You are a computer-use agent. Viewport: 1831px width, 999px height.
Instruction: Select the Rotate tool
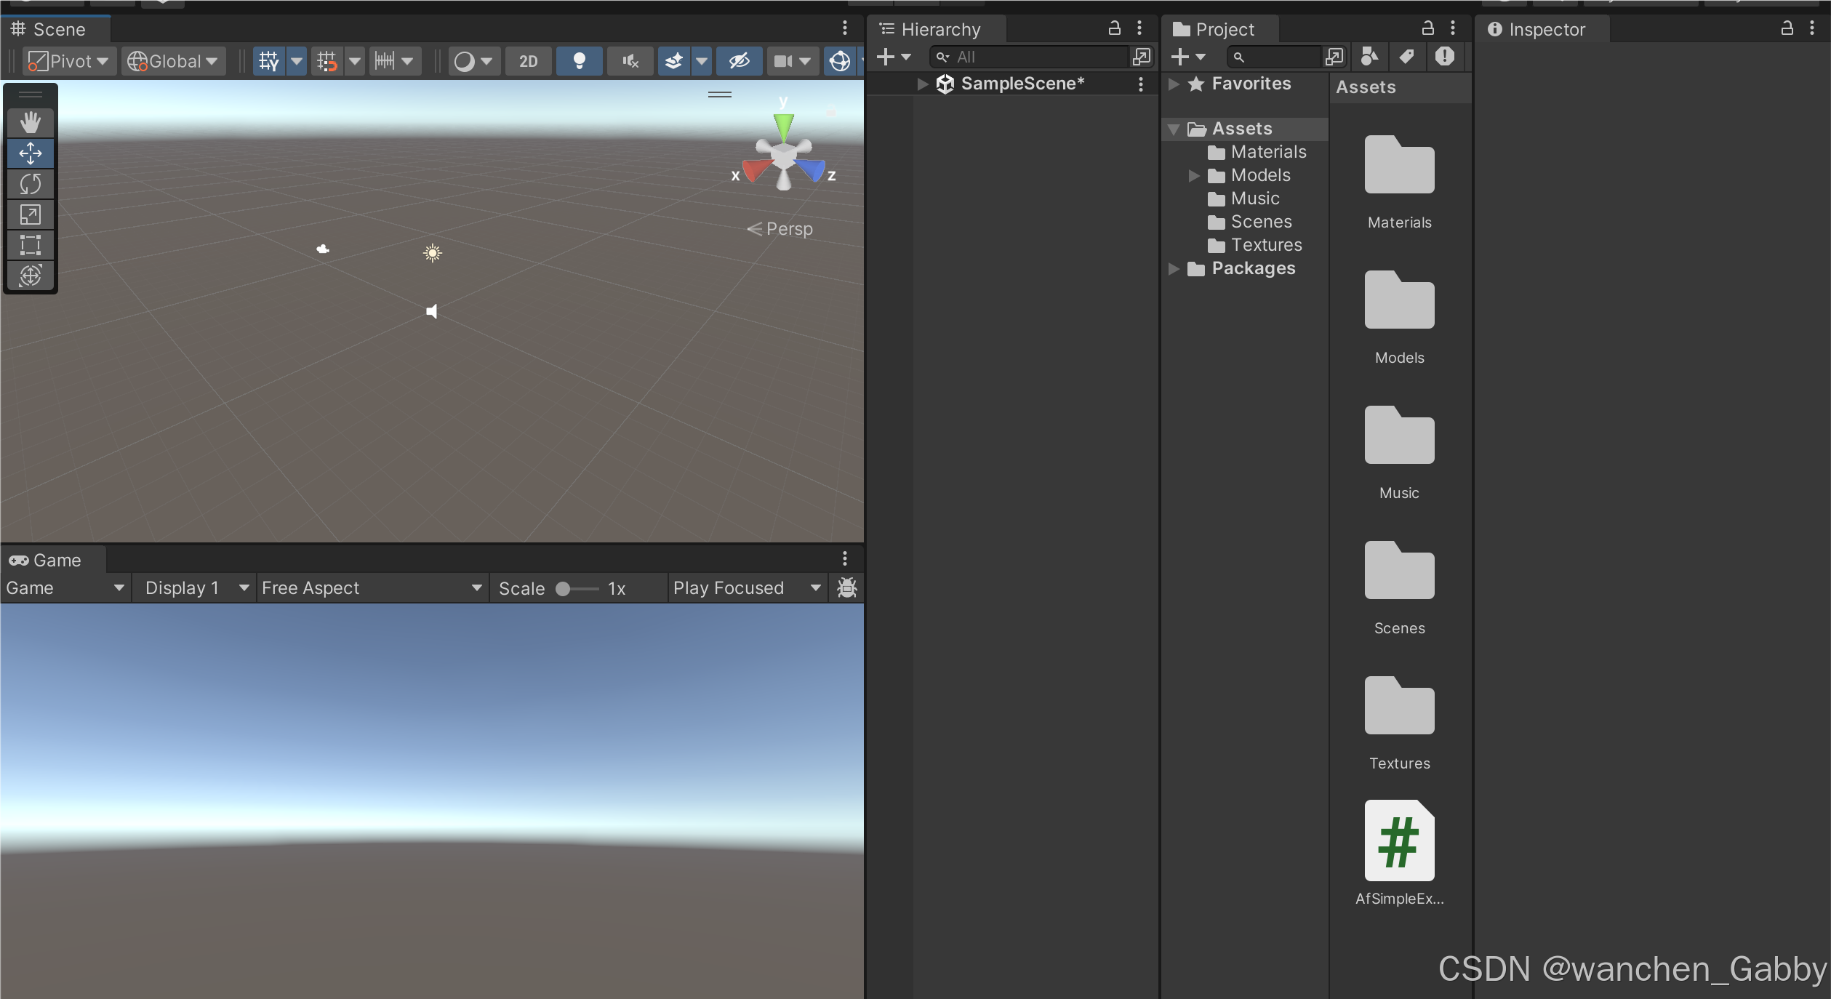point(30,184)
